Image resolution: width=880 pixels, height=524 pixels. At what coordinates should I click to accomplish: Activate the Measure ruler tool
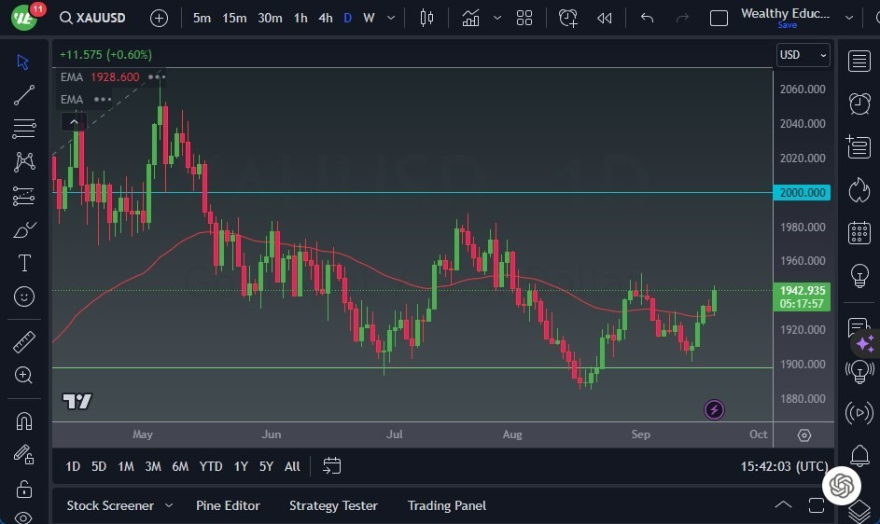click(24, 342)
